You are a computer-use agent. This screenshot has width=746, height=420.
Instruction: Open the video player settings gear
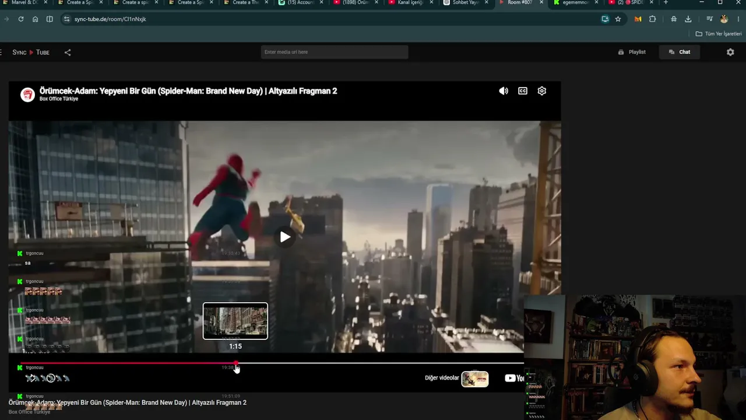542,91
